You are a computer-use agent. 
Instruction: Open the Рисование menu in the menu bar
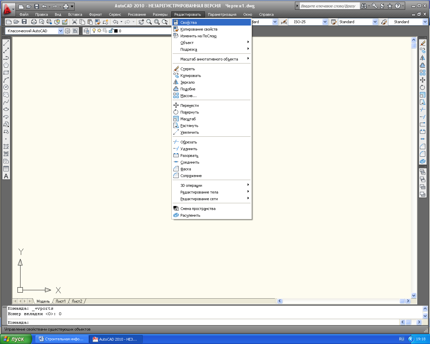coord(137,14)
